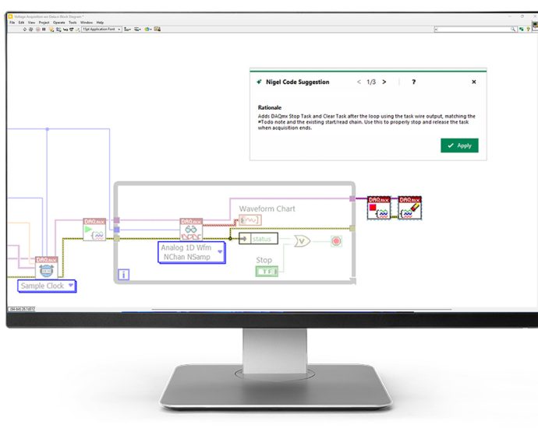This screenshot has height=428, width=538.
Task: Toggle Retain Wire Values toolbar icon
Action: point(58,30)
